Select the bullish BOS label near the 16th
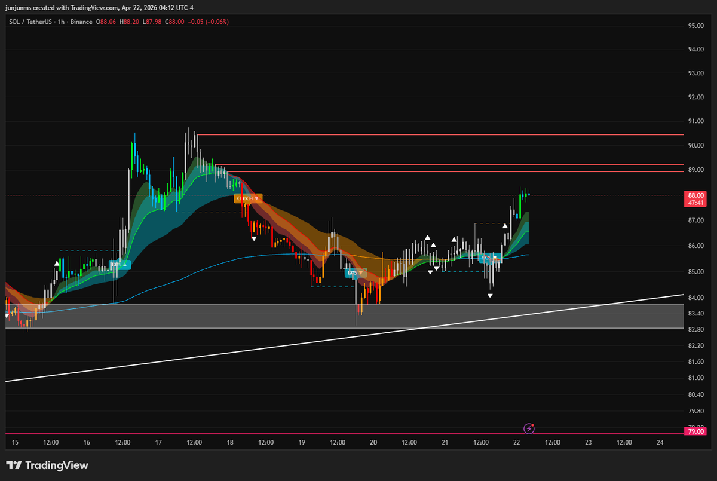Image resolution: width=717 pixels, height=481 pixels. (119, 265)
